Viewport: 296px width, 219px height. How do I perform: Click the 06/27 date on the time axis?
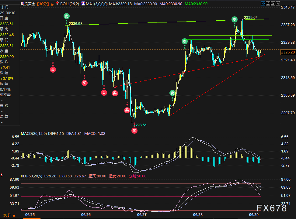point(142,214)
